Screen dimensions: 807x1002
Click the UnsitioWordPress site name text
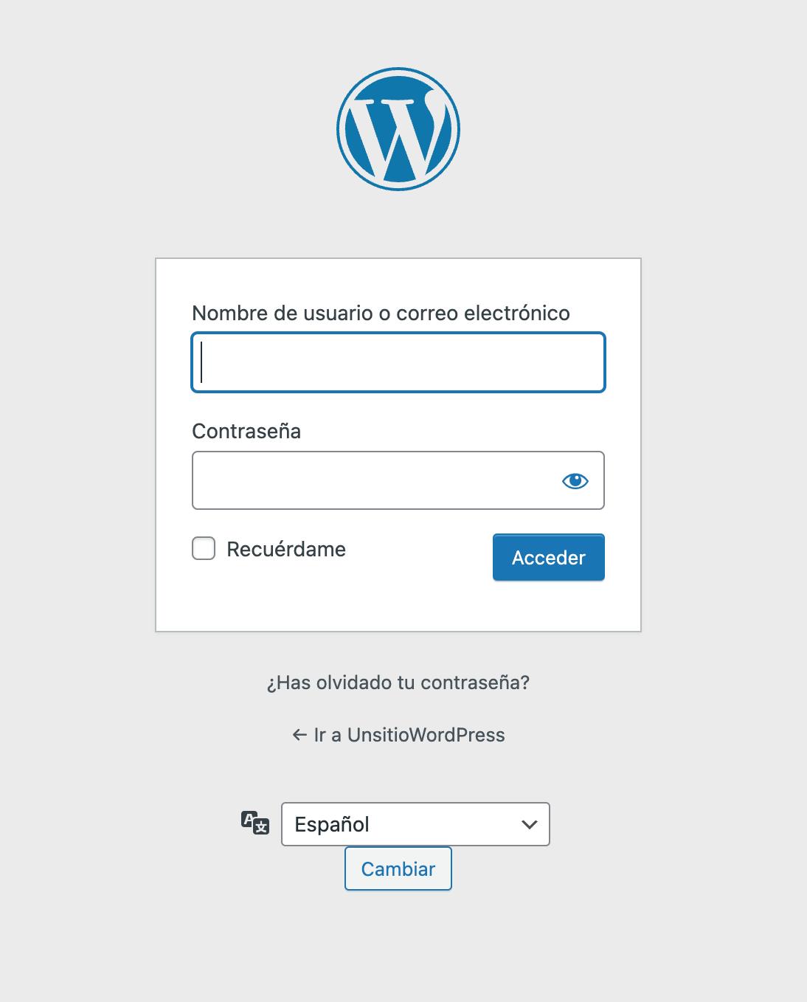click(x=426, y=735)
